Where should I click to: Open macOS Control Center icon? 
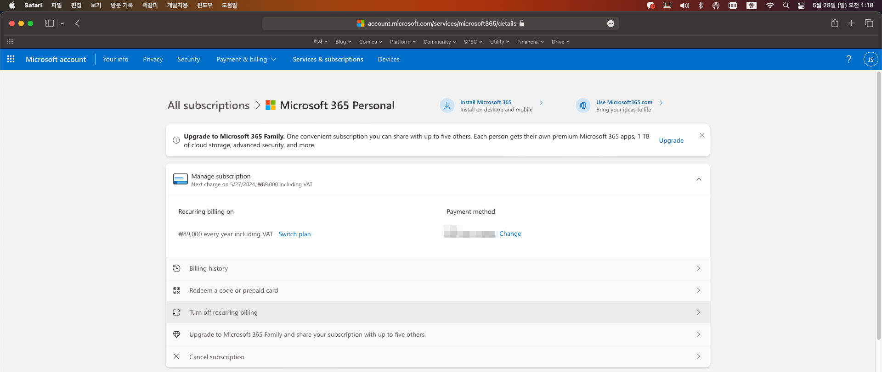point(801,6)
